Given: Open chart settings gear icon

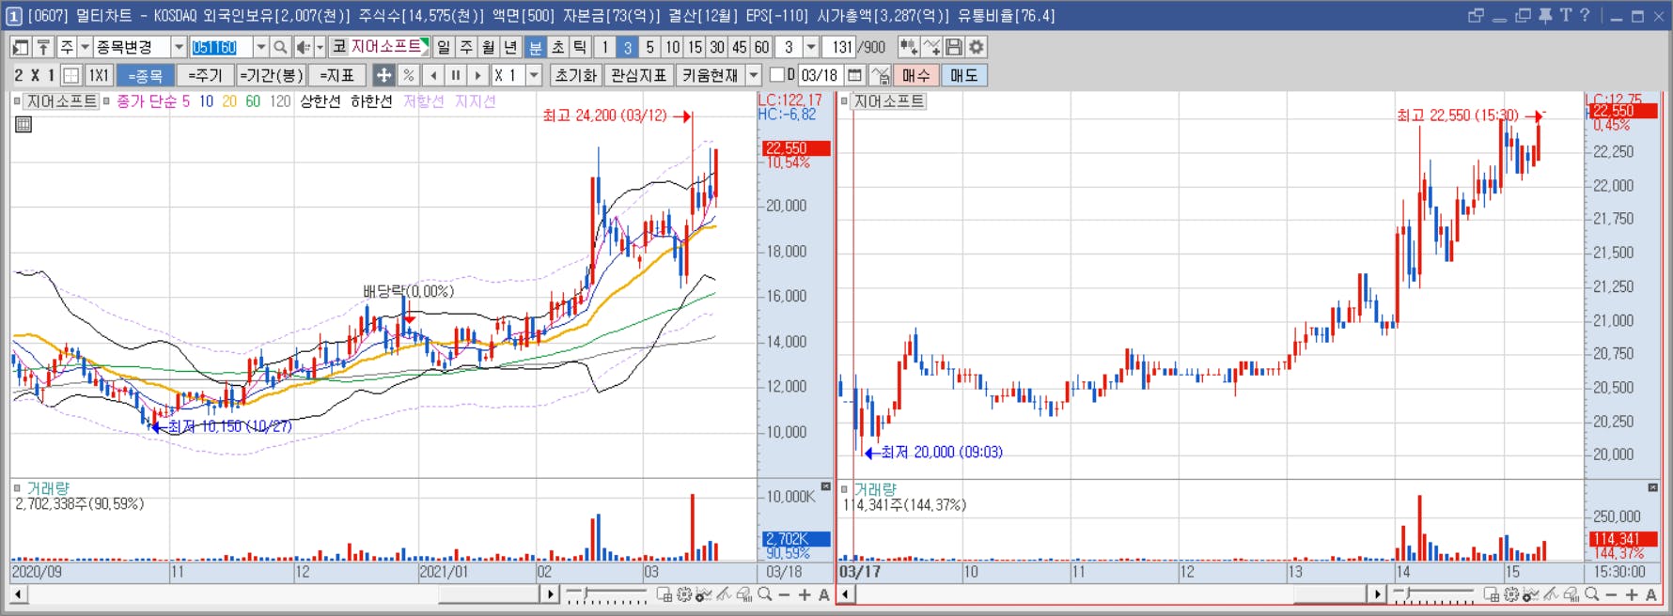Looking at the screenshot, I should (977, 47).
